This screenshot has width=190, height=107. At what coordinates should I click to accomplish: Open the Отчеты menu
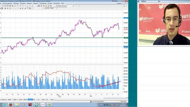[x=50, y=3]
